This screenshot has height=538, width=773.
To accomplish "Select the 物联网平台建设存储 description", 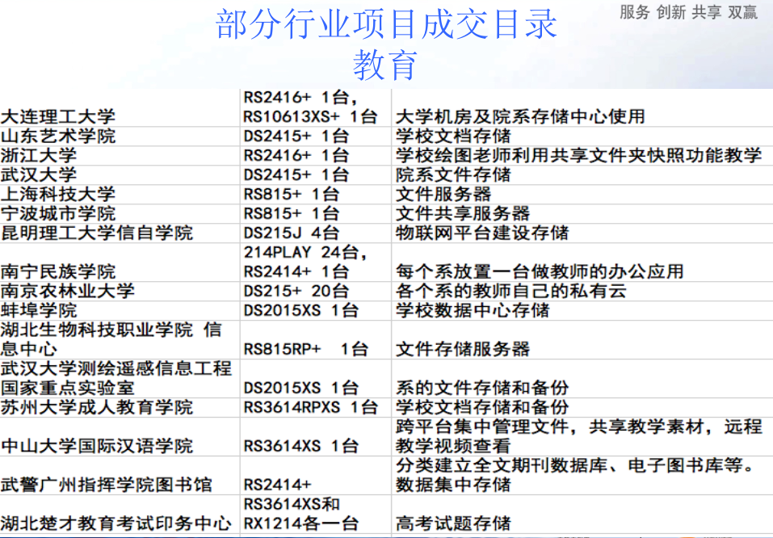I will click(481, 233).
